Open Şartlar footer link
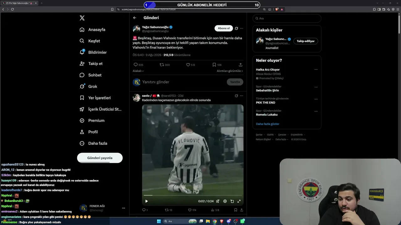This screenshot has width=401, height=225. point(259,135)
